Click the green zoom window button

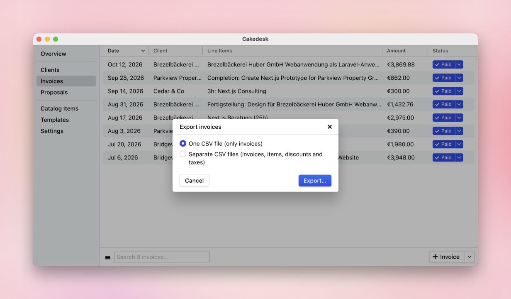point(56,39)
